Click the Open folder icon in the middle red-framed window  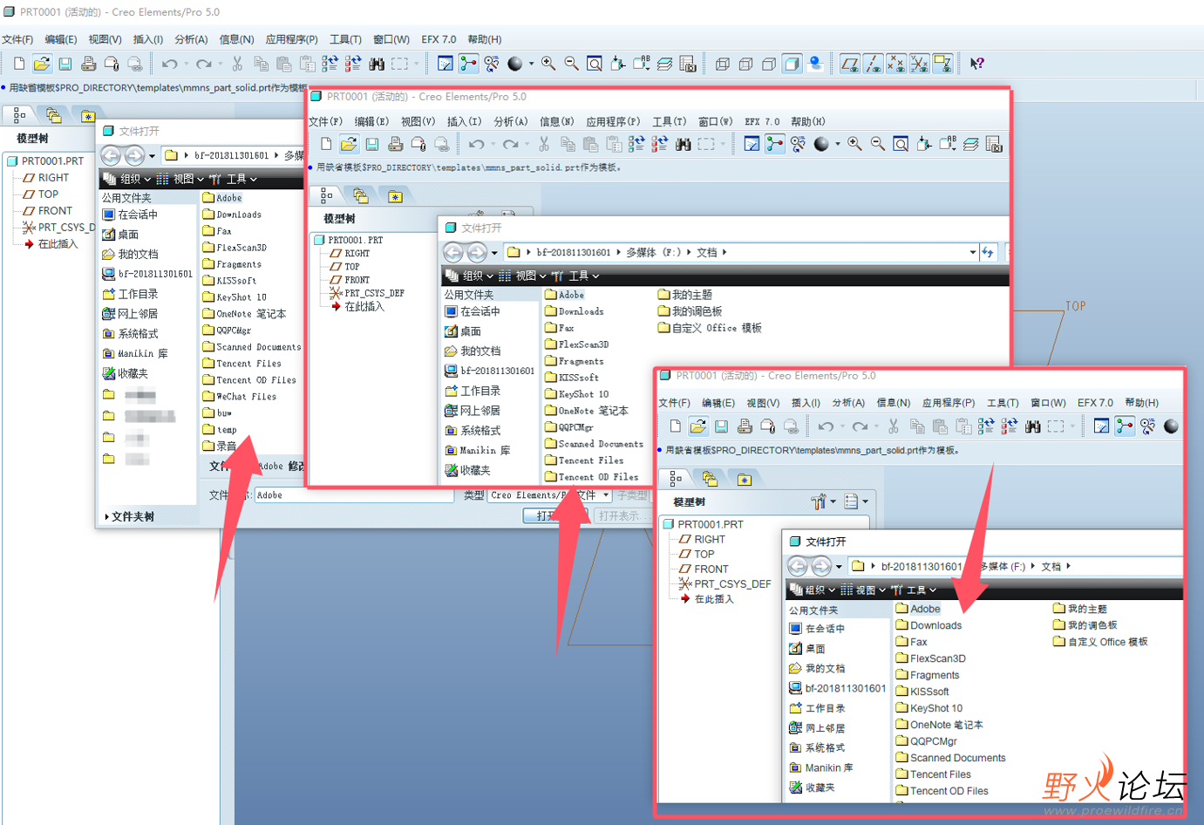click(x=349, y=144)
